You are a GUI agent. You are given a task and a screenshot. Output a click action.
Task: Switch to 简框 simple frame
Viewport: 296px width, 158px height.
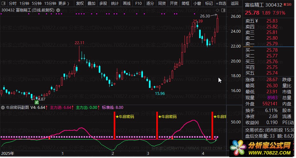(x=185, y=3)
